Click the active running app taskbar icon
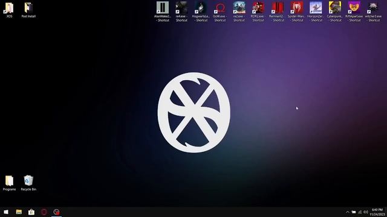Viewport: 387px width, 217px height. [56, 212]
